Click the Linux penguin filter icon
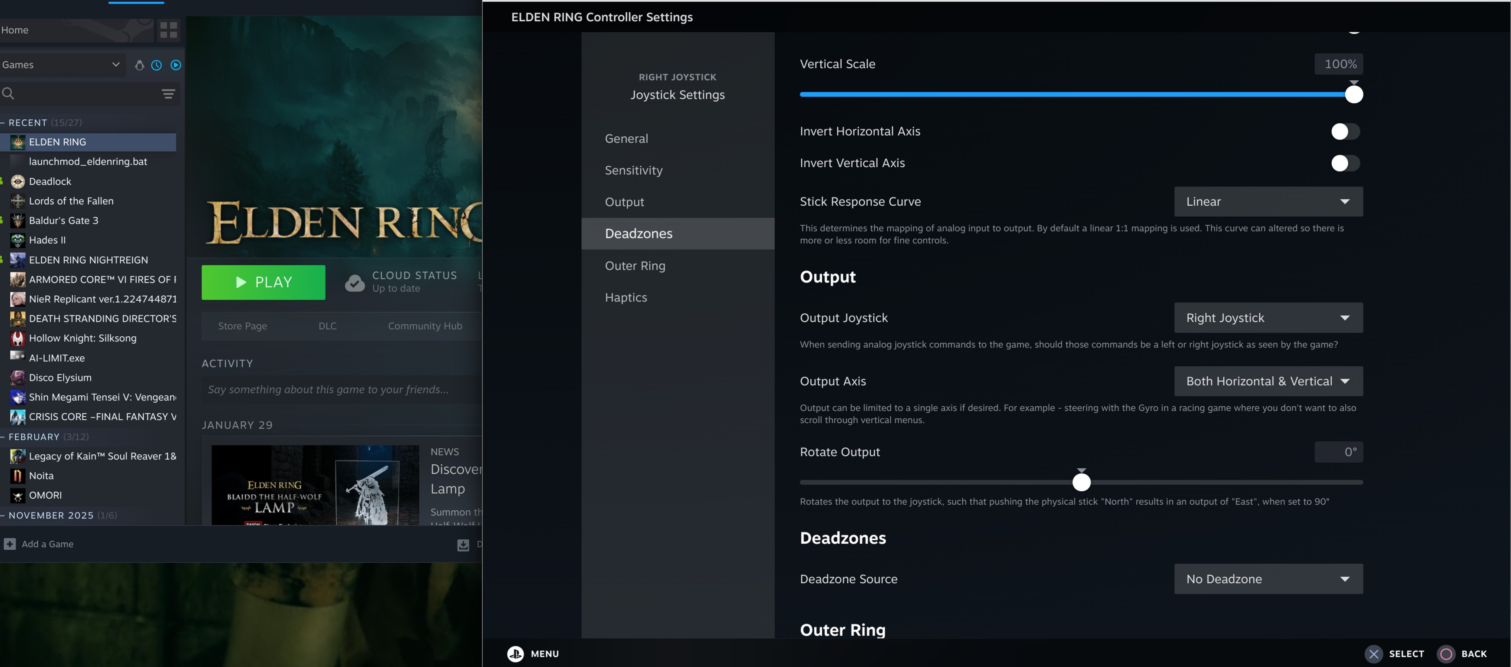Viewport: 1511px width, 667px height. coord(139,65)
